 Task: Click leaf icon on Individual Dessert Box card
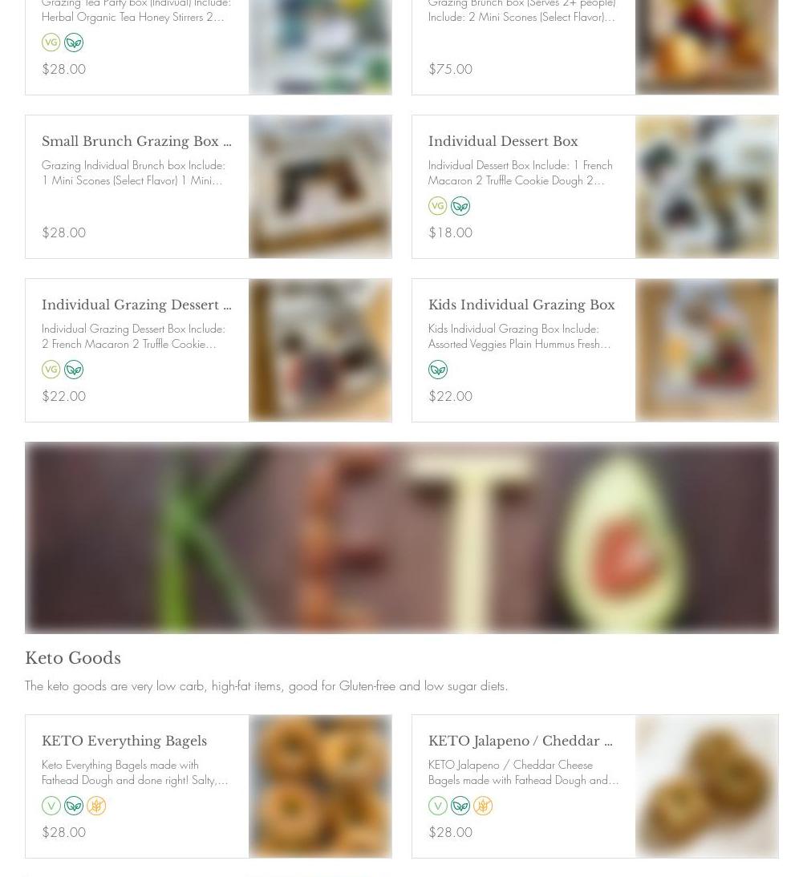click(460, 206)
